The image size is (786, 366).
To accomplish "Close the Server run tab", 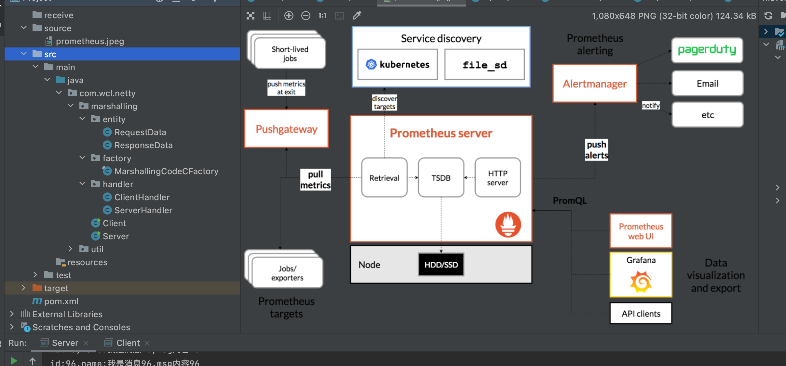I will pyautogui.click(x=86, y=343).
